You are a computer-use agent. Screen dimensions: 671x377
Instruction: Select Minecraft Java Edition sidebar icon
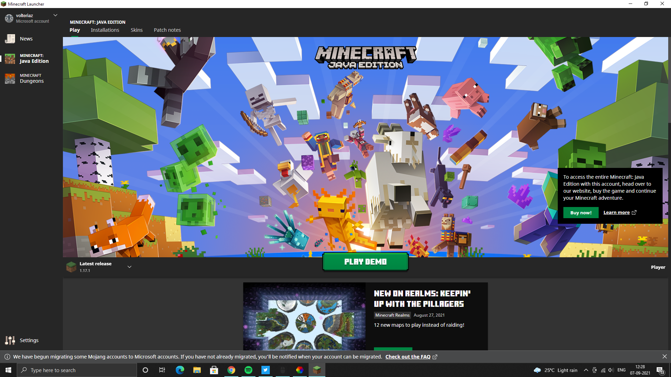coord(10,59)
